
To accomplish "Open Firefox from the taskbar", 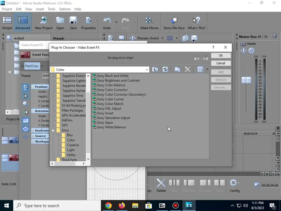I will click(122, 206).
